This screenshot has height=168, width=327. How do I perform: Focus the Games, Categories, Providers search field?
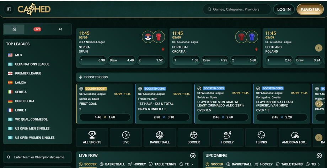[237, 9]
